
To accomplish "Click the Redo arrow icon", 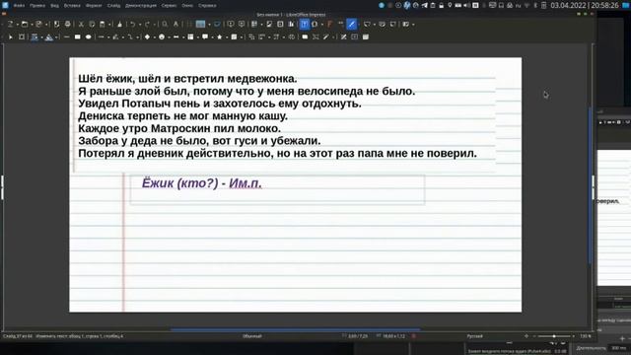I will pos(147,24).
